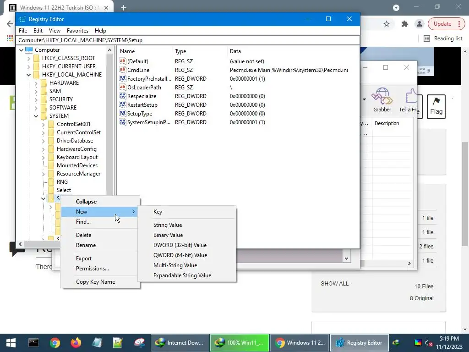The height and width of the screenshot is (352, 469).
Task: Open the Edit menu
Action: click(x=38, y=31)
